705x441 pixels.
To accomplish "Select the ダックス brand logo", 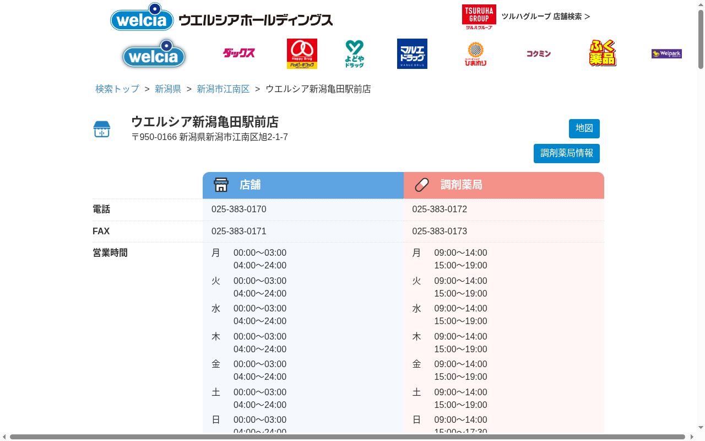I will (x=238, y=53).
